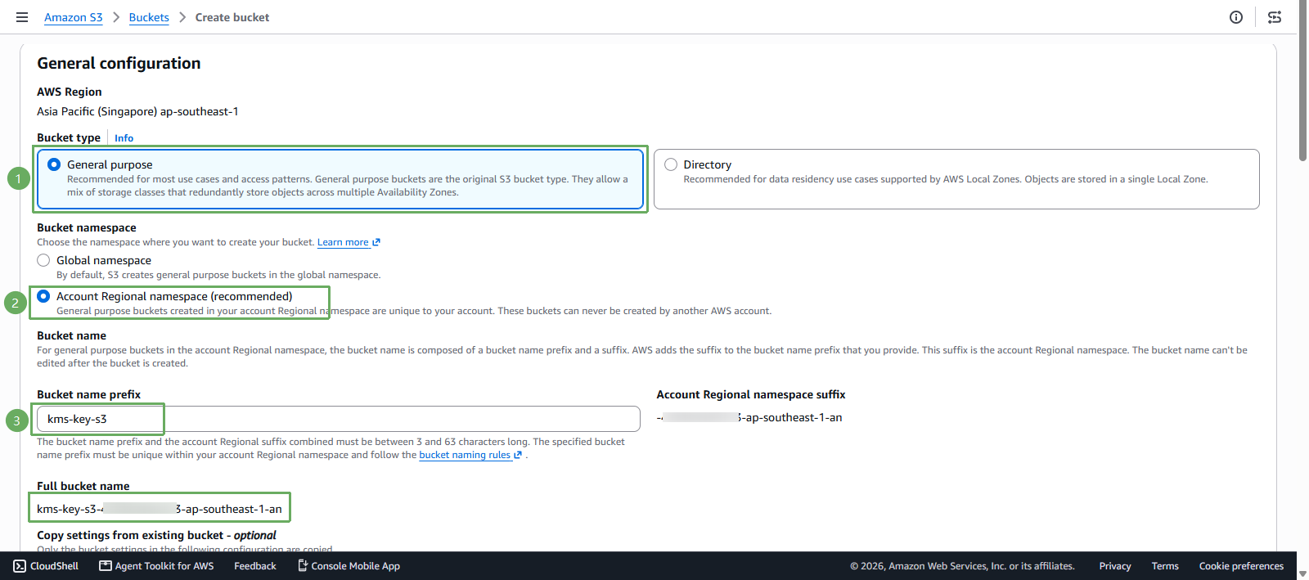1309x580 pixels.
Task: Click external icon next to bucket naming rules
Action: click(518, 456)
